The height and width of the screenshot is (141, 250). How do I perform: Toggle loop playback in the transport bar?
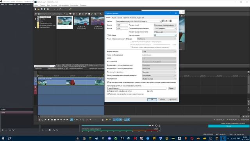tap(43, 119)
